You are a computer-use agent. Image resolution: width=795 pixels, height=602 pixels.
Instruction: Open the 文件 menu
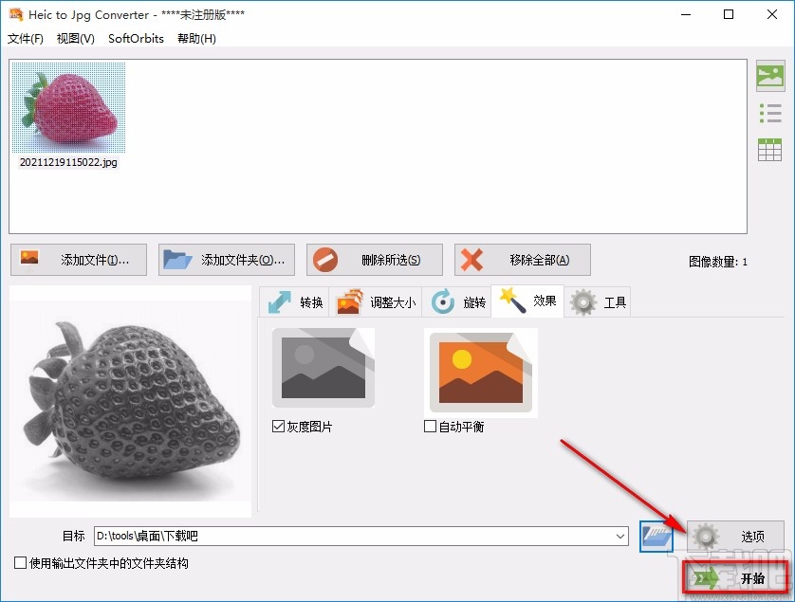point(26,39)
